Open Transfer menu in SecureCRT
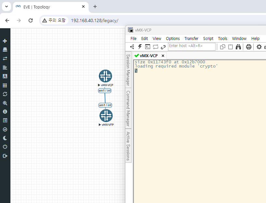266x203 pixels. tap(191, 39)
